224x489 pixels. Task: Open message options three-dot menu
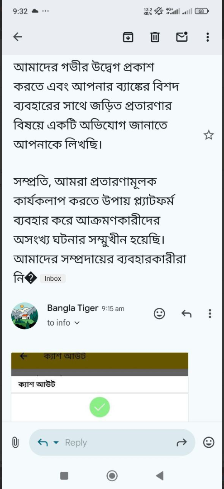(210, 313)
